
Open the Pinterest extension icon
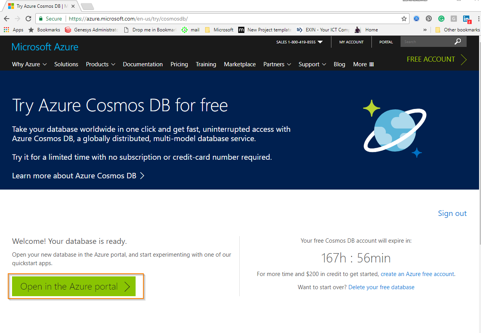pos(429,19)
